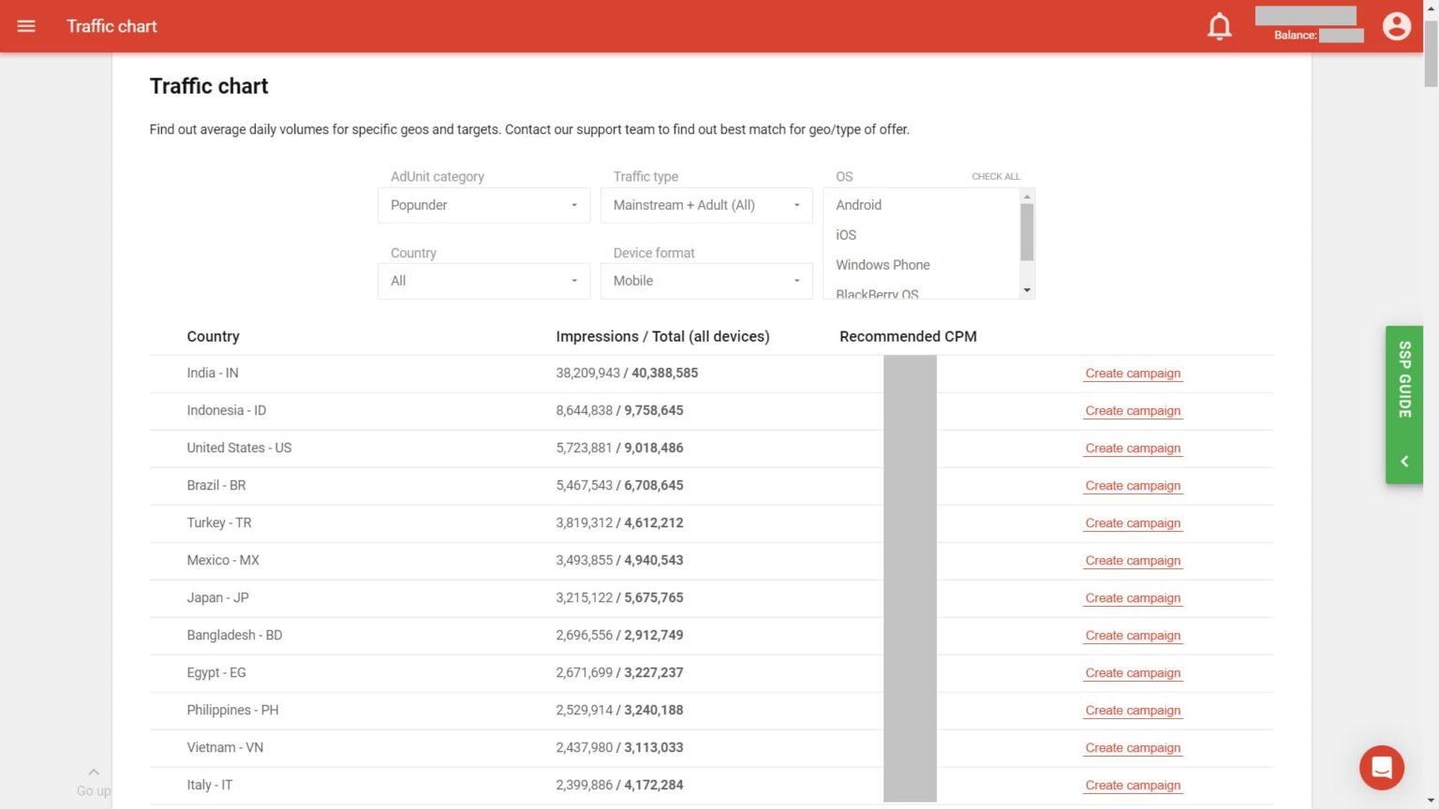Open the notifications bell
The image size is (1439, 809).
[1219, 26]
